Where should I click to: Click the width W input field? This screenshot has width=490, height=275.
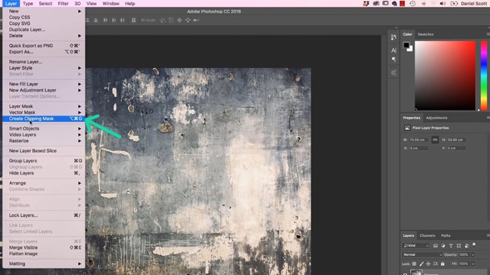[x=420, y=139]
